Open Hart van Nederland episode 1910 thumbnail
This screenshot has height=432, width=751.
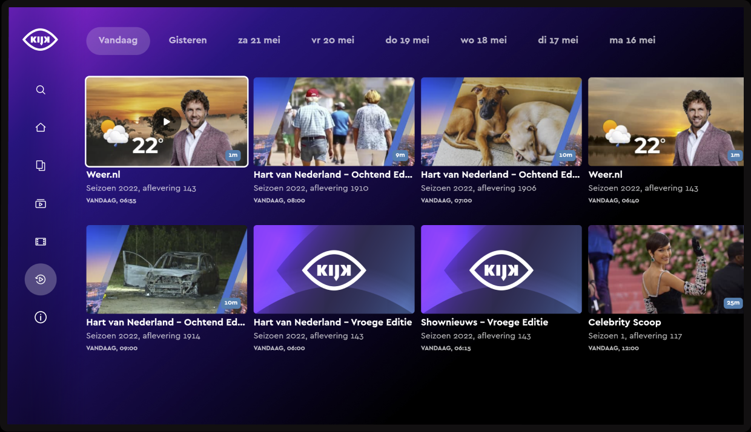click(x=334, y=122)
